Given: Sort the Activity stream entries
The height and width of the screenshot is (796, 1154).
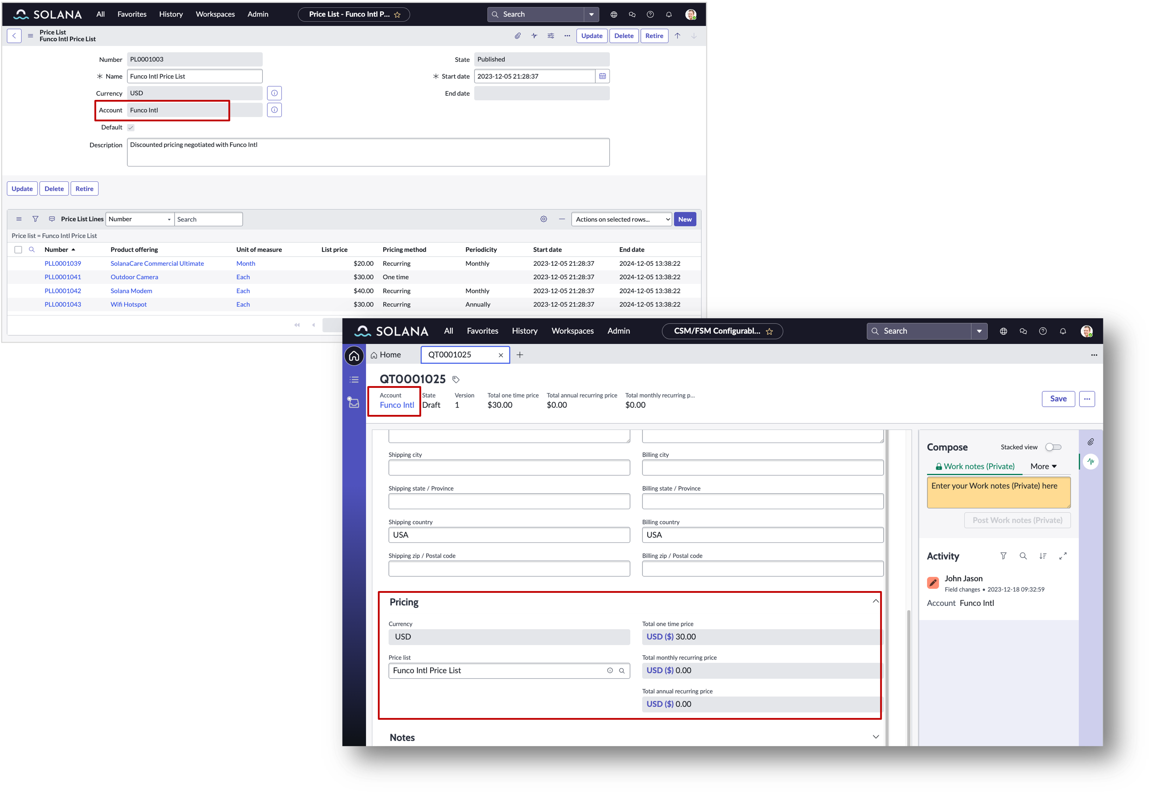Looking at the screenshot, I should [x=1043, y=556].
